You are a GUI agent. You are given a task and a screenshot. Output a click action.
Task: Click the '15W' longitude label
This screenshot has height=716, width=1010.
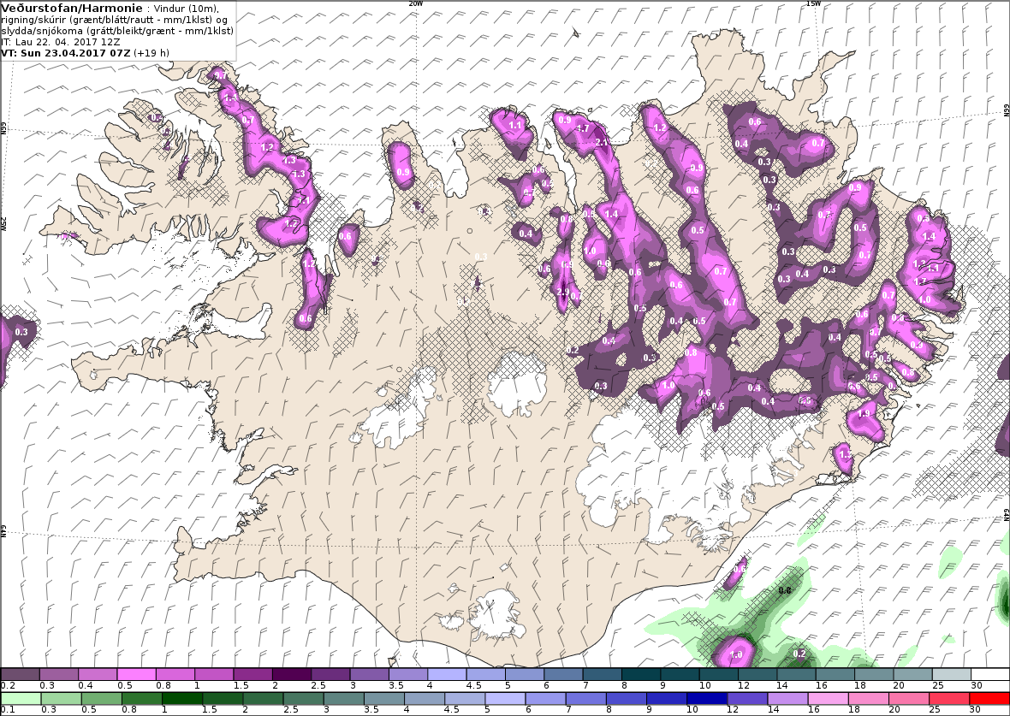click(813, 3)
